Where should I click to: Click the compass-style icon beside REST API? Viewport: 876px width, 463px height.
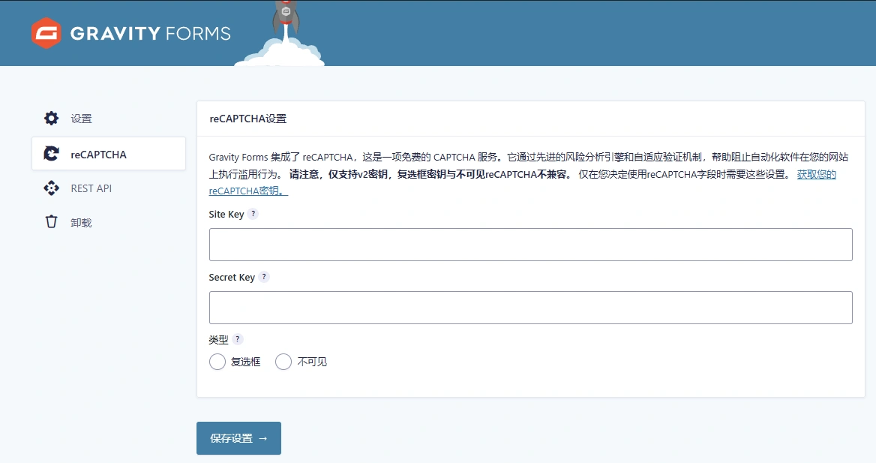50,188
